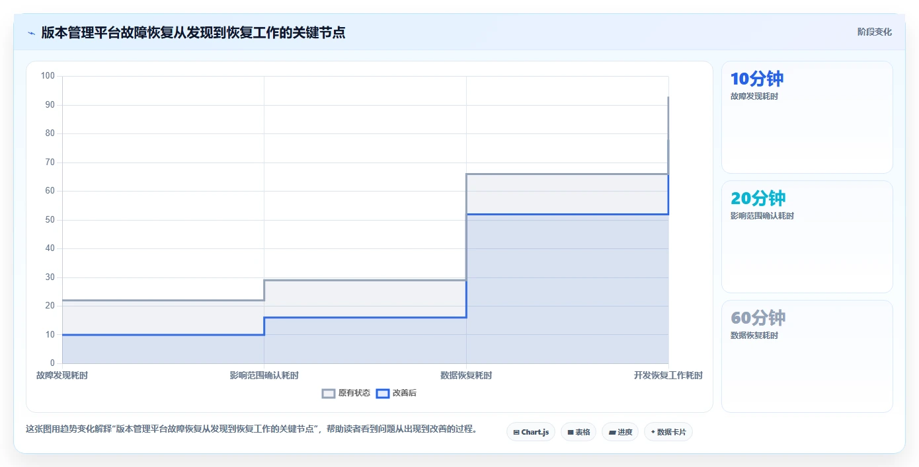The image size is (919, 467).
Task: Open the 10分钟 故障发现耗时 card
Action: (x=807, y=118)
